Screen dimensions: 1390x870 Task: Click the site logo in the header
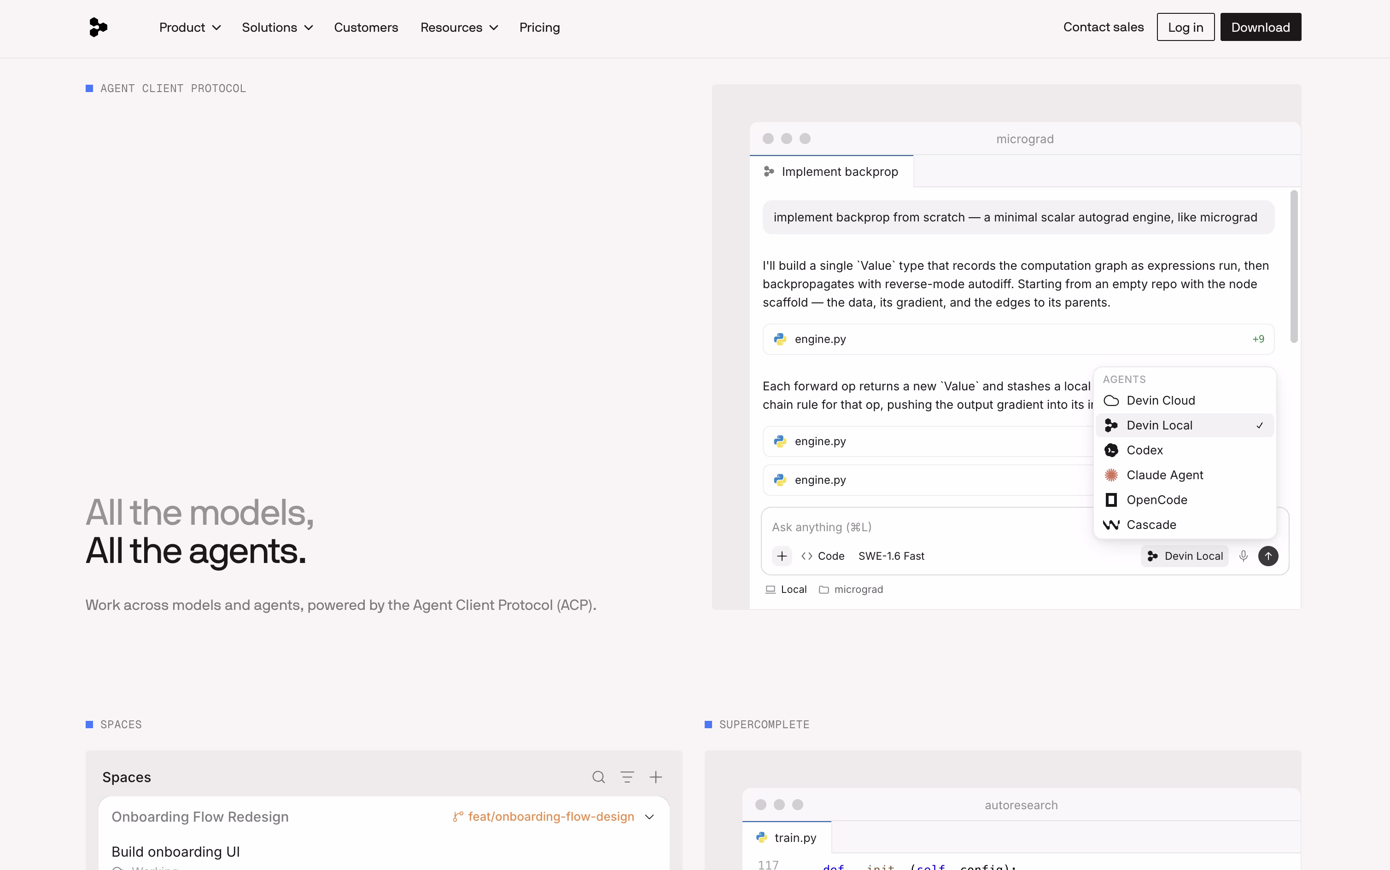[x=98, y=27]
